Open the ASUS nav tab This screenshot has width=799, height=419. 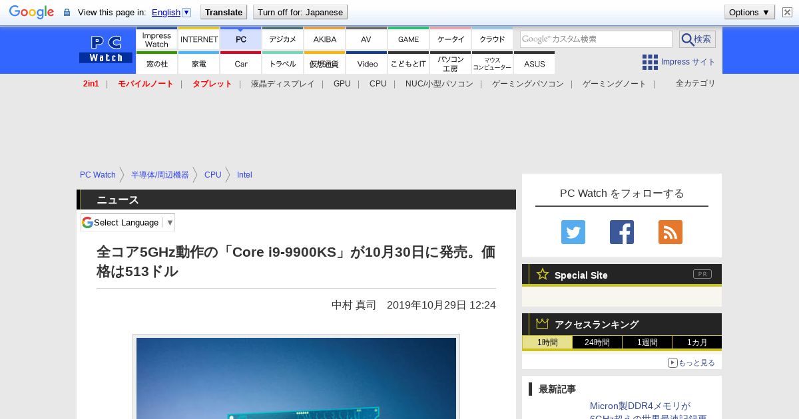[x=534, y=63]
